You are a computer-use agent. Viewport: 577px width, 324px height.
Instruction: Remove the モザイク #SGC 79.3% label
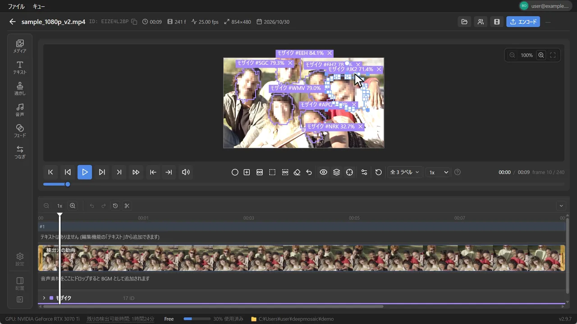pyautogui.click(x=290, y=63)
